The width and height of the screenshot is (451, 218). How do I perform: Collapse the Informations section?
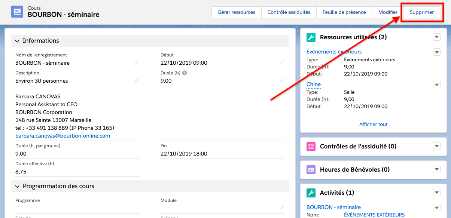point(17,41)
